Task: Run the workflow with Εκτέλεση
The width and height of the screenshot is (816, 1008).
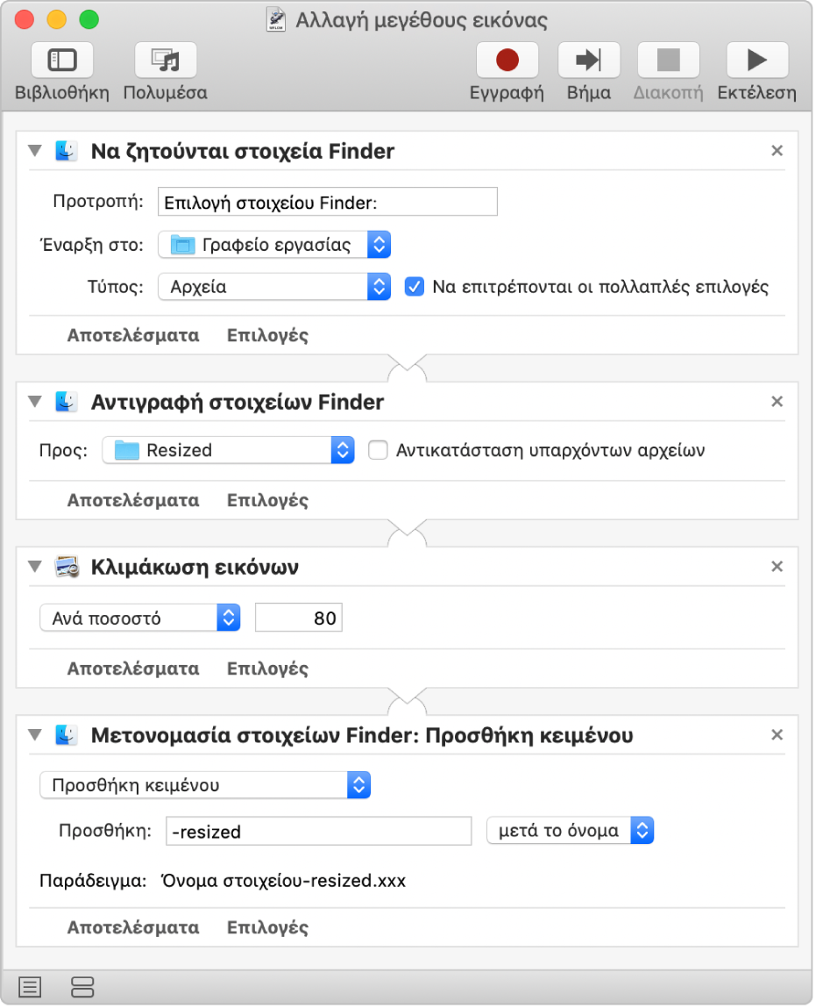Action: click(756, 61)
